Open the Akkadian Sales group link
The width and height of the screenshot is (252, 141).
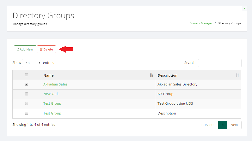55,84
